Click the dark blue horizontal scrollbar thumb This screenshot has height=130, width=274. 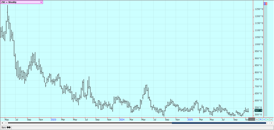(x=219, y=123)
